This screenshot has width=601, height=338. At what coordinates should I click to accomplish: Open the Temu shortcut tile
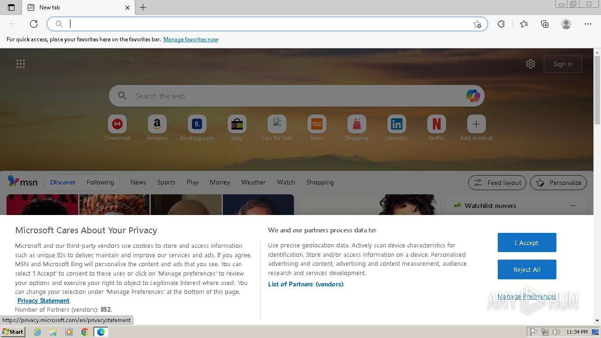click(x=317, y=128)
